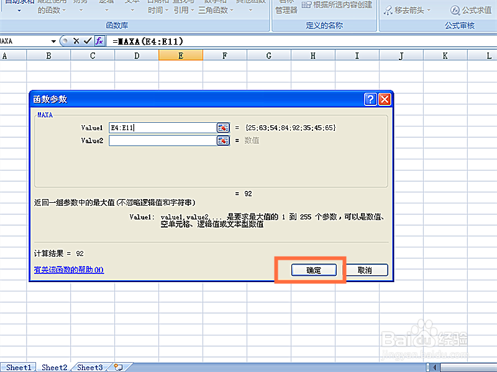Select column K header
497x372 pixels.
click(445, 56)
